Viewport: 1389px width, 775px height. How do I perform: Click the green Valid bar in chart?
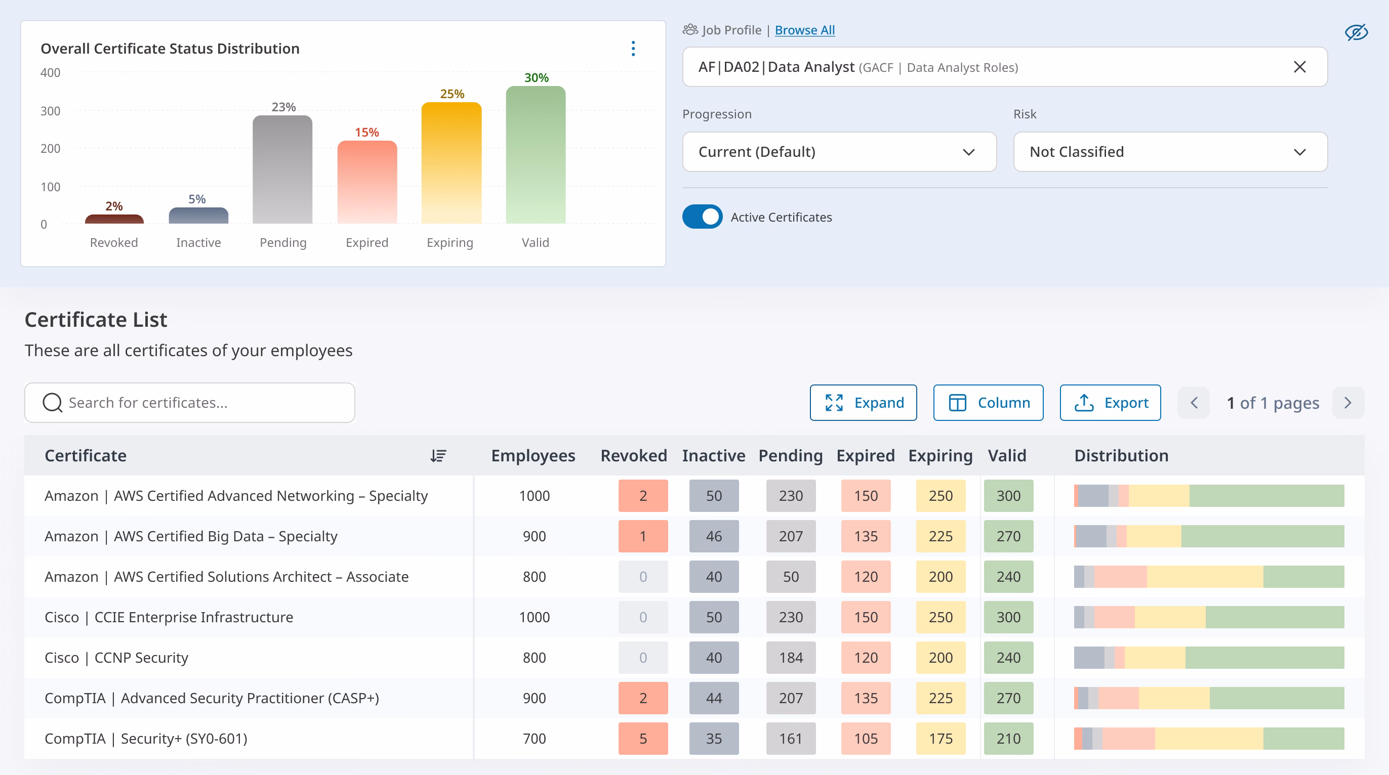(x=536, y=155)
